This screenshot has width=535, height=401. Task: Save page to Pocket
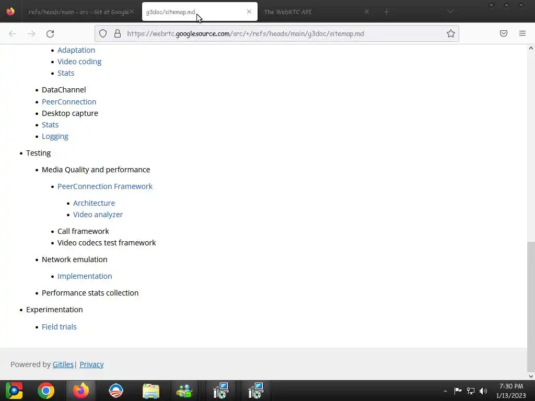click(504, 33)
